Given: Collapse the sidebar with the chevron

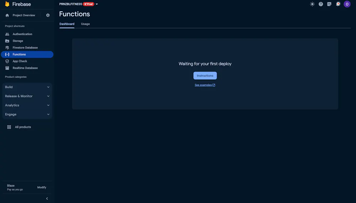Looking at the screenshot, I should [47, 198].
